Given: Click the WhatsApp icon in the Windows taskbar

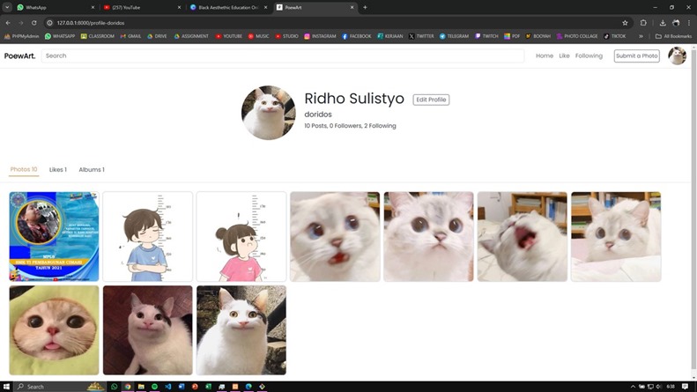Looking at the screenshot, I should pos(115,387).
